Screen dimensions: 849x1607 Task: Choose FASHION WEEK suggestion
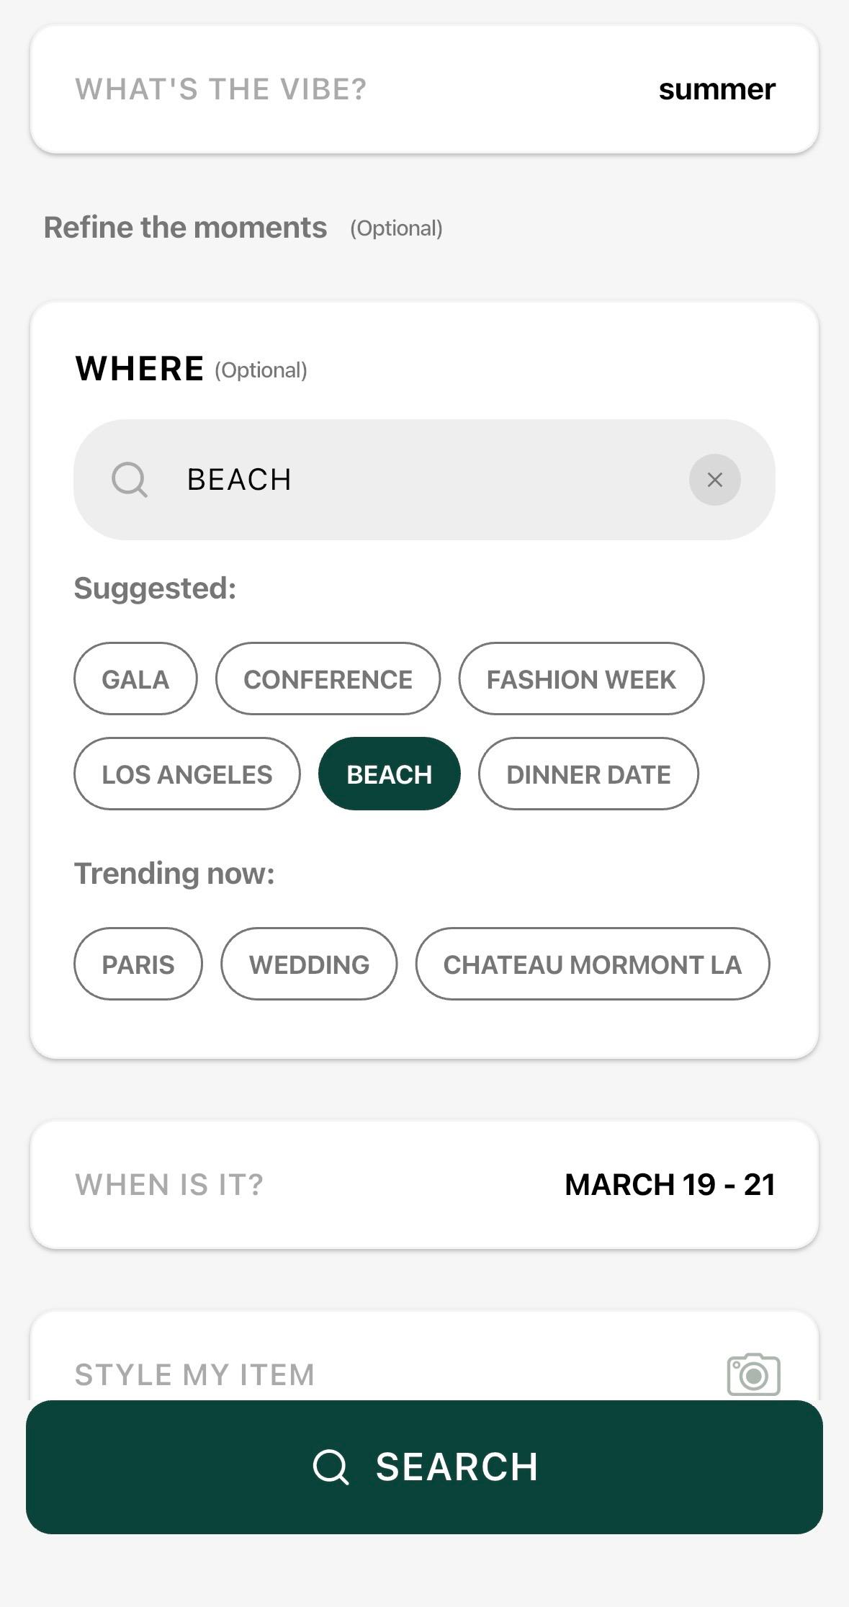click(581, 679)
